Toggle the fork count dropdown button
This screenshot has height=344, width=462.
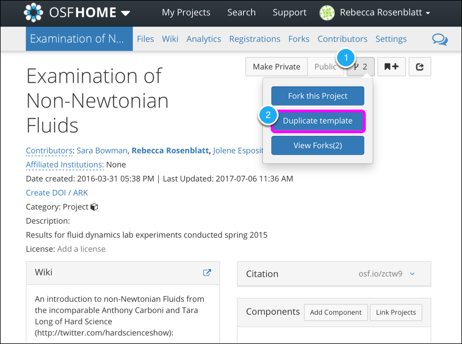tap(361, 67)
